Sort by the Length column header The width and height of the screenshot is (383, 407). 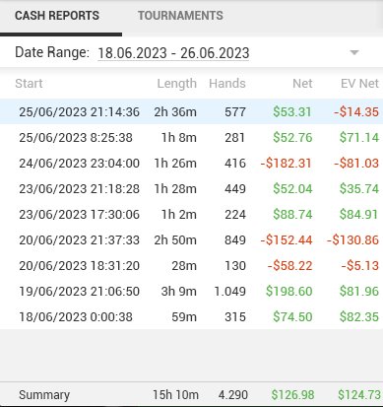point(176,84)
